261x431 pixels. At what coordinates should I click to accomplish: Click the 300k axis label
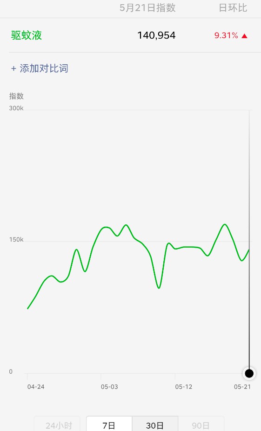click(x=16, y=108)
